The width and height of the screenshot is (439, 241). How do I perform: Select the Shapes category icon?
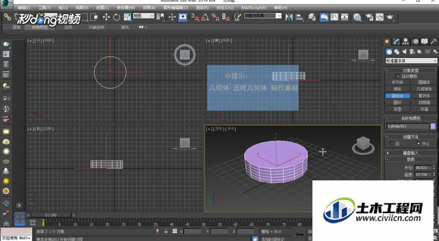pyautogui.click(x=397, y=52)
